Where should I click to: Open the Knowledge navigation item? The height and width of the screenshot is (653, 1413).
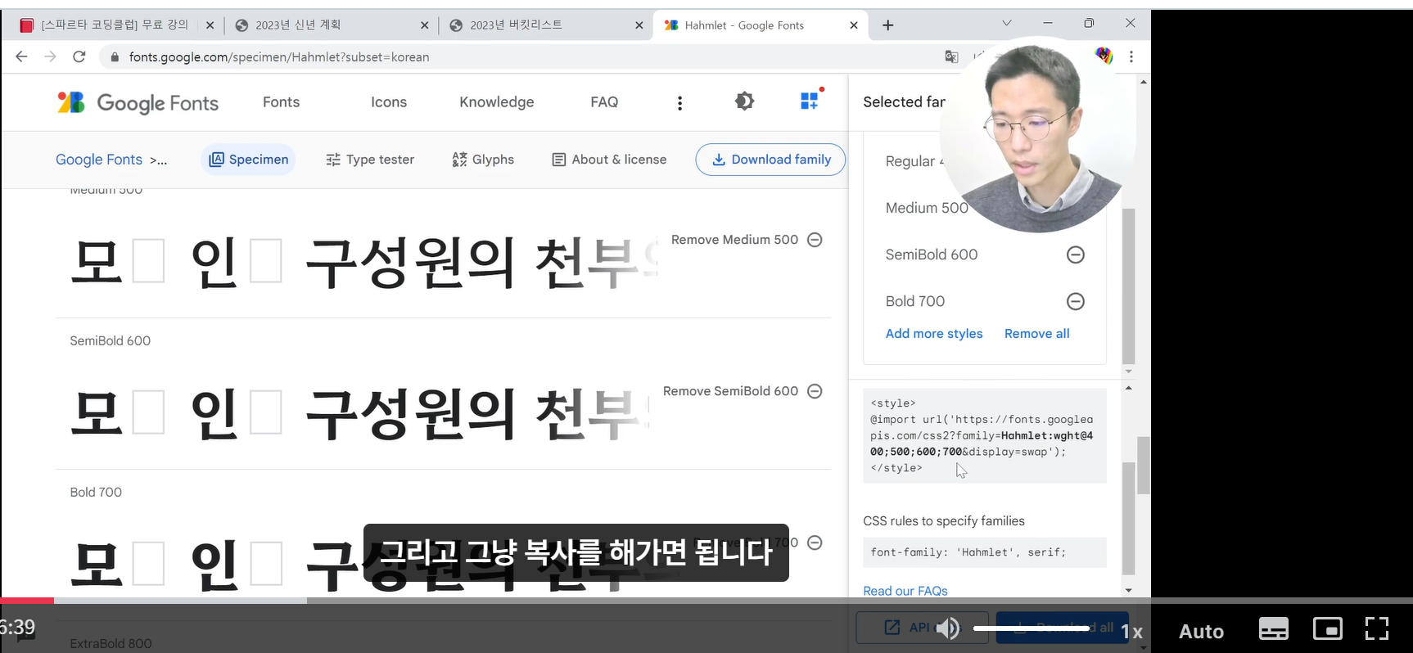pos(496,102)
